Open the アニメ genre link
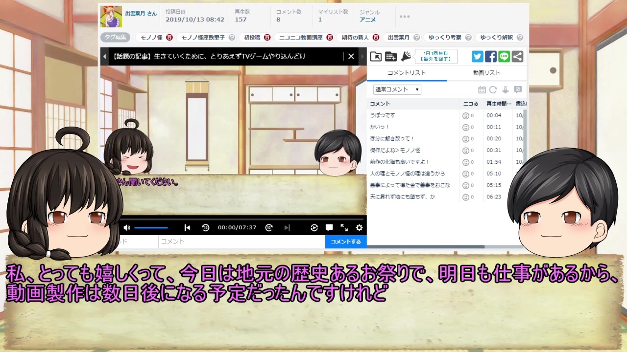The image size is (627, 352). [367, 20]
